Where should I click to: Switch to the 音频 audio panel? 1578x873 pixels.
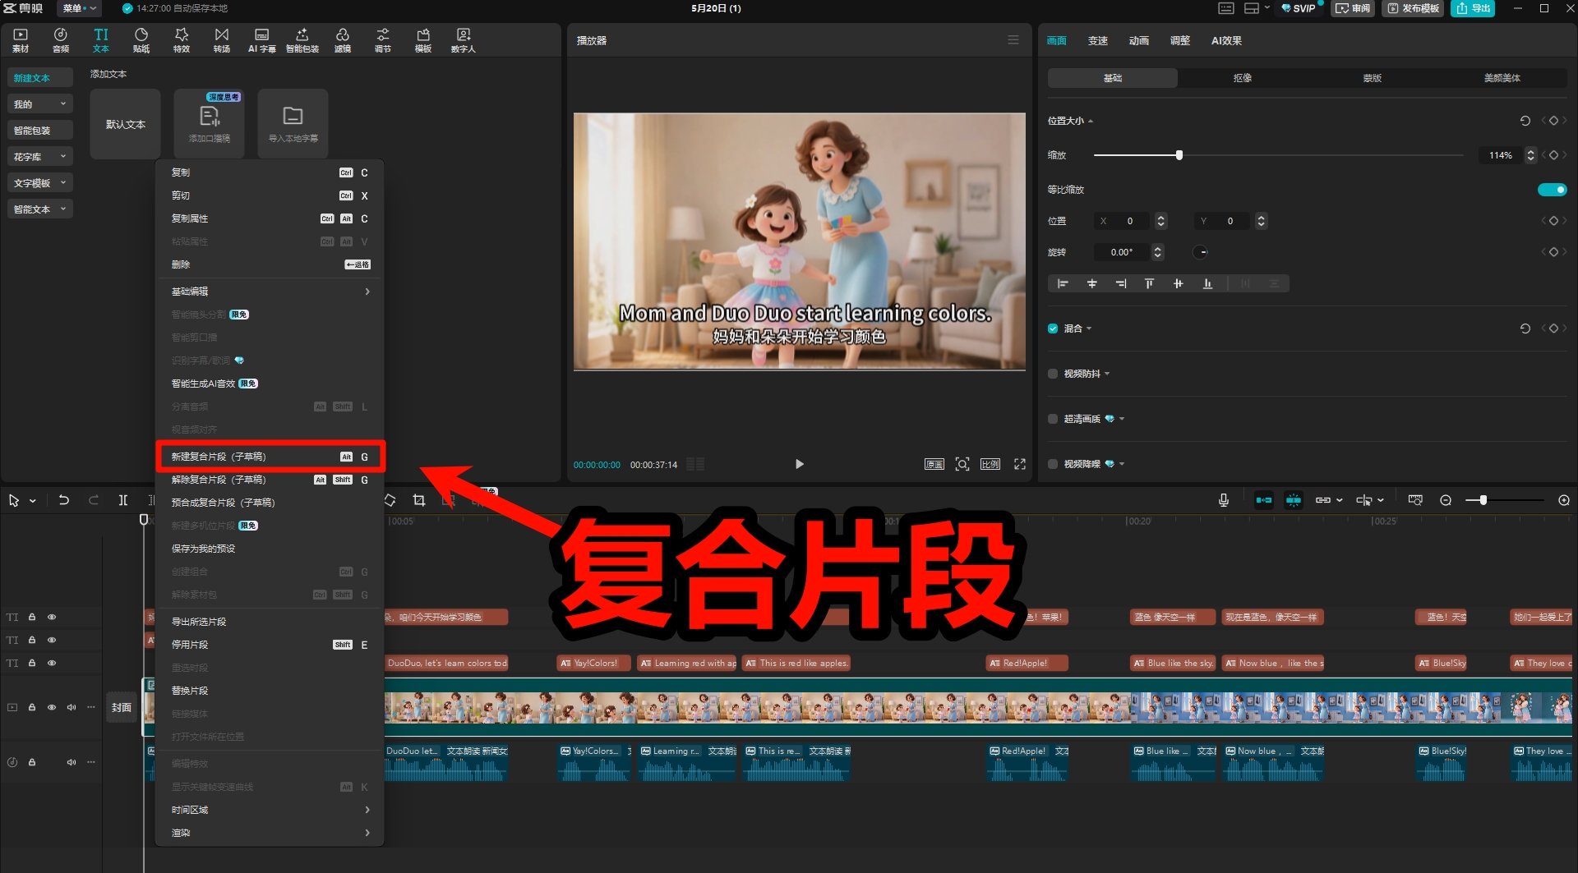pos(59,39)
